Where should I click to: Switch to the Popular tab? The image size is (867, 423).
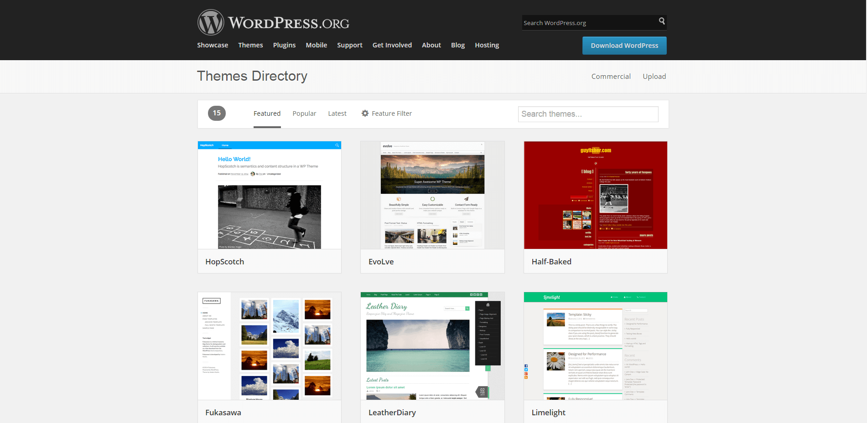click(x=304, y=113)
